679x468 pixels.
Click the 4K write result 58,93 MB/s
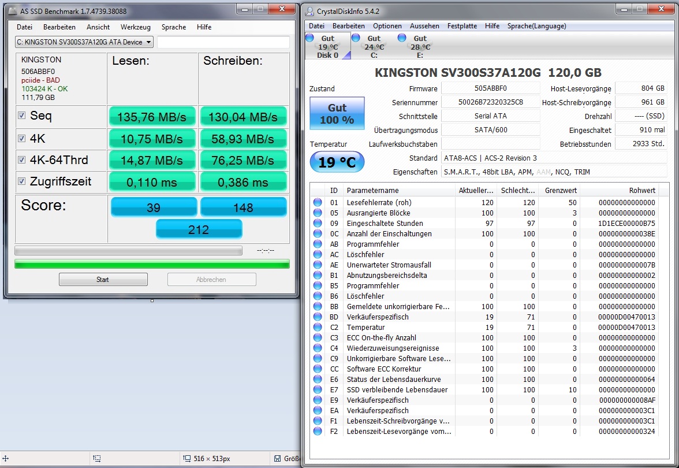coord(242,139)
